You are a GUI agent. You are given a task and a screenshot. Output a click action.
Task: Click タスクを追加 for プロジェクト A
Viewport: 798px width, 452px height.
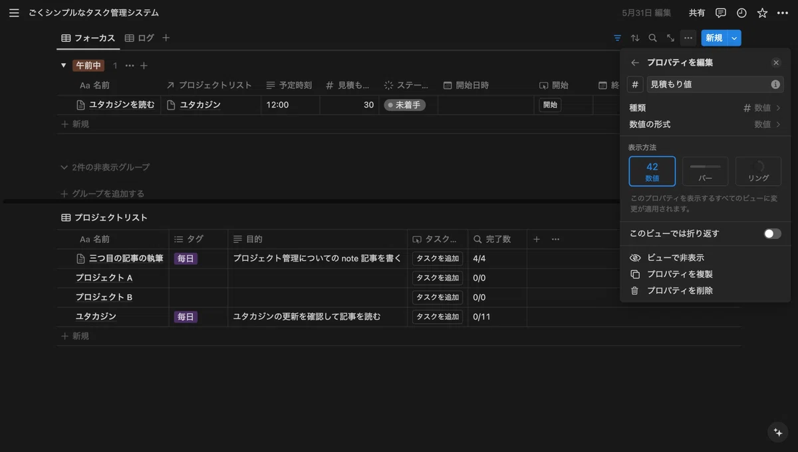click(x=438, y=278)
